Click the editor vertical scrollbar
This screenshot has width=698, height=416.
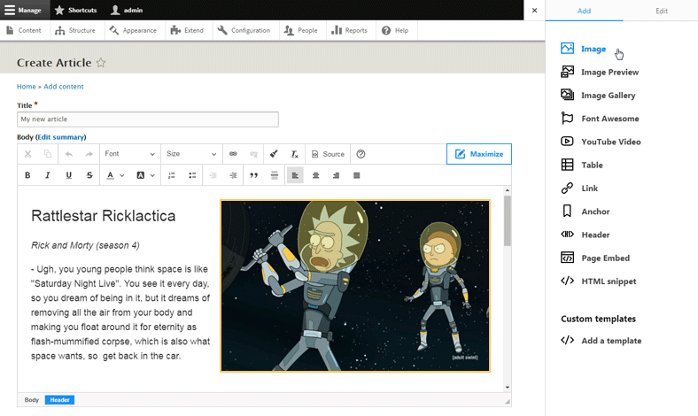point(507,220)
